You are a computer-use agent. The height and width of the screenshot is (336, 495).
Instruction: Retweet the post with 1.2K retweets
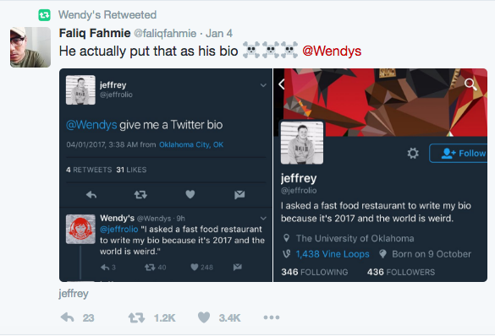[x=136, y=317]
